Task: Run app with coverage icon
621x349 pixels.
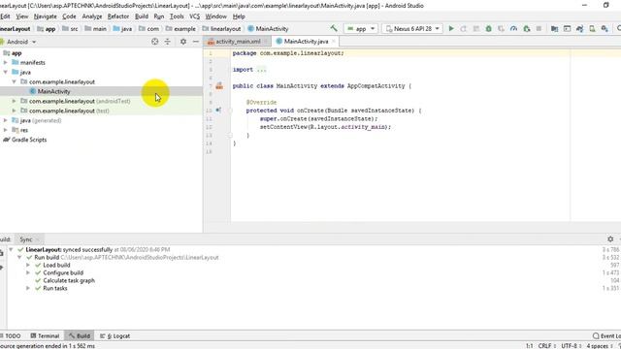Action: [501, 28]
